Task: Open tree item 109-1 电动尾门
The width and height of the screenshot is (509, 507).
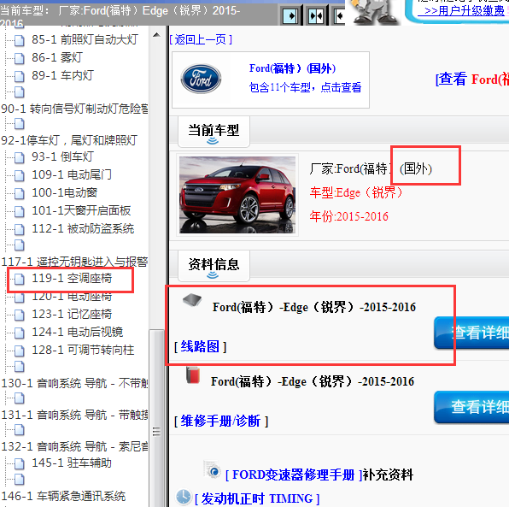Action: pos(72,174)
